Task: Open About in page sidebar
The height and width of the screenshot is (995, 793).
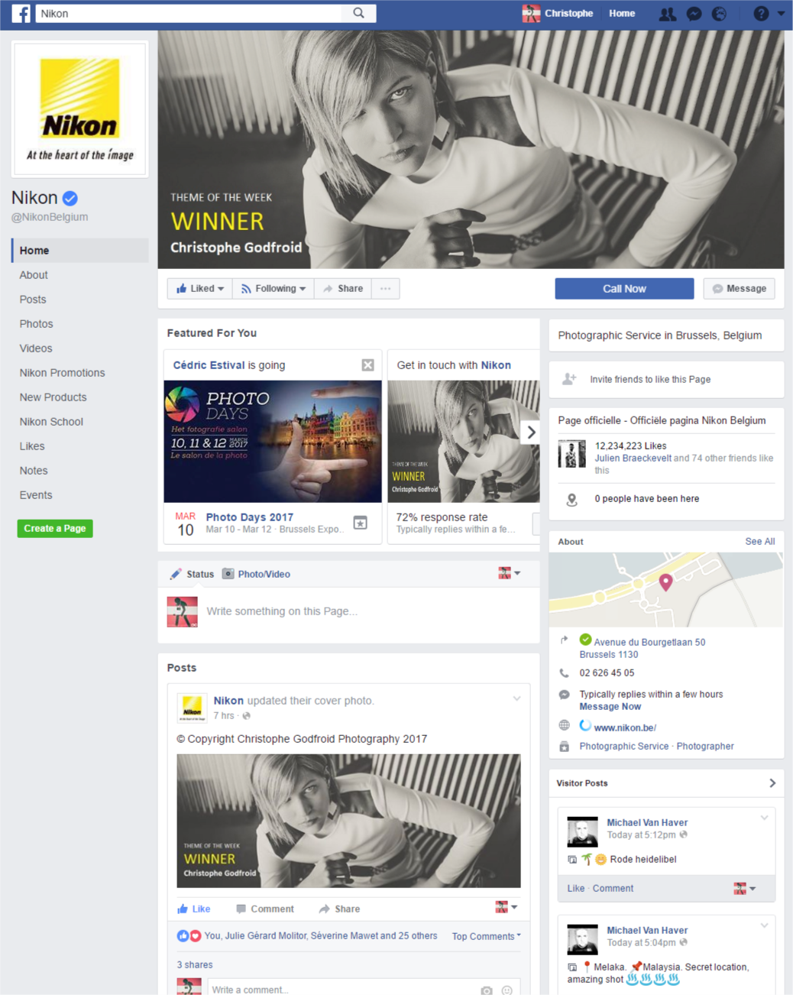Action: (34, 275)
